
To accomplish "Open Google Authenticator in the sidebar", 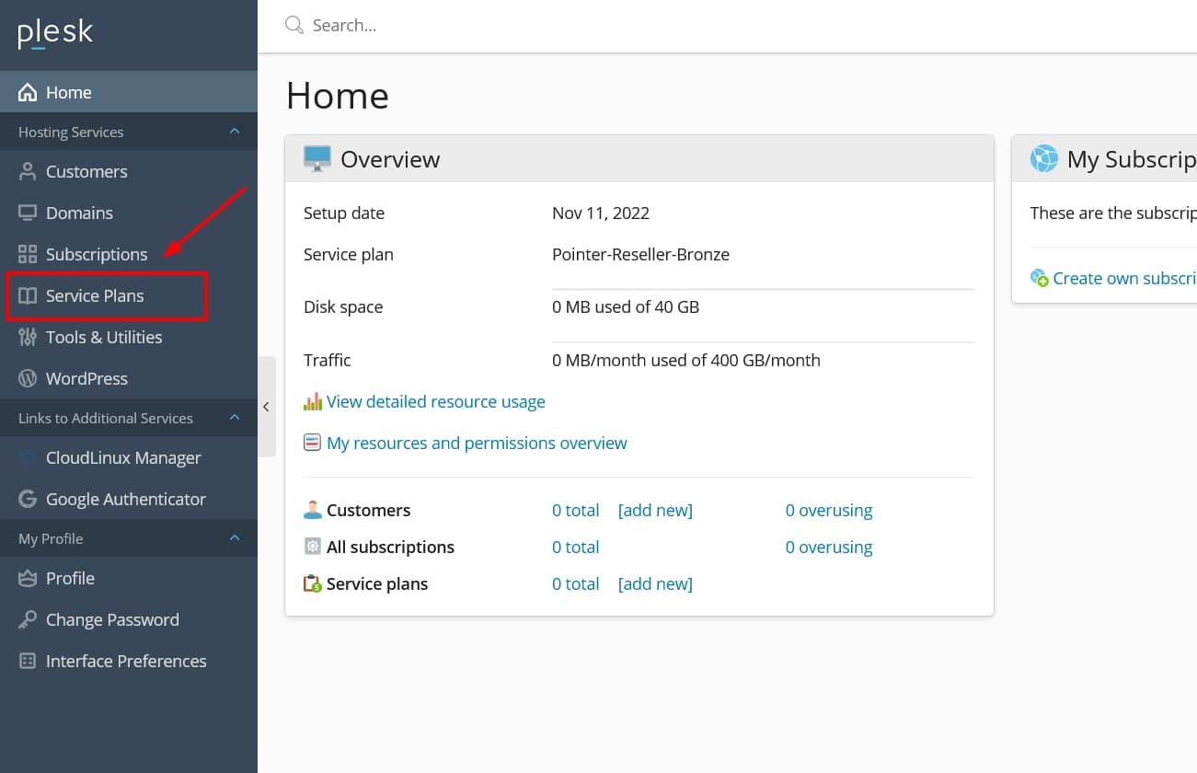I will [x=129, y=499].
